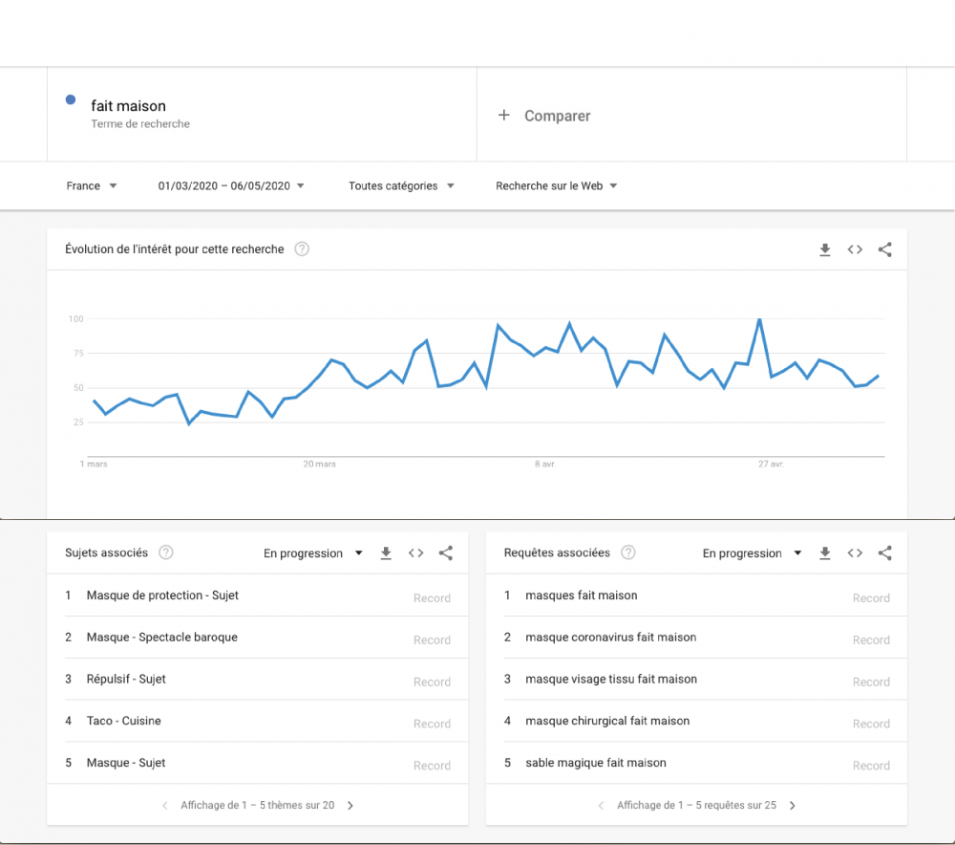Share the interest over time chart
The width and height of the screenshot is (955, 845).
(885, 249)
